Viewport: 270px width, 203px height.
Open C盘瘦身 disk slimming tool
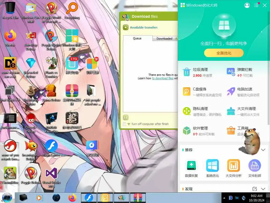[202, 92]
